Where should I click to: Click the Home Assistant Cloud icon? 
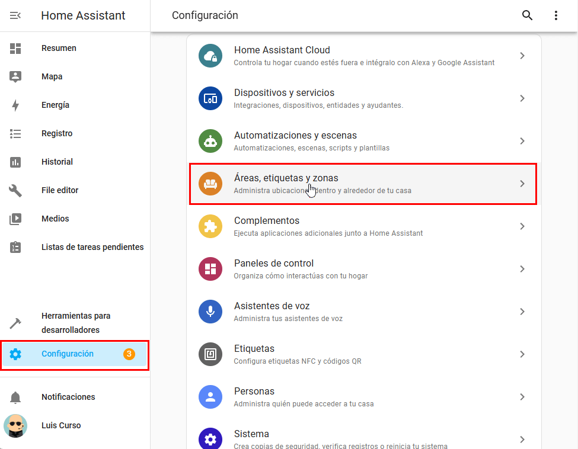tap(210, 56)
